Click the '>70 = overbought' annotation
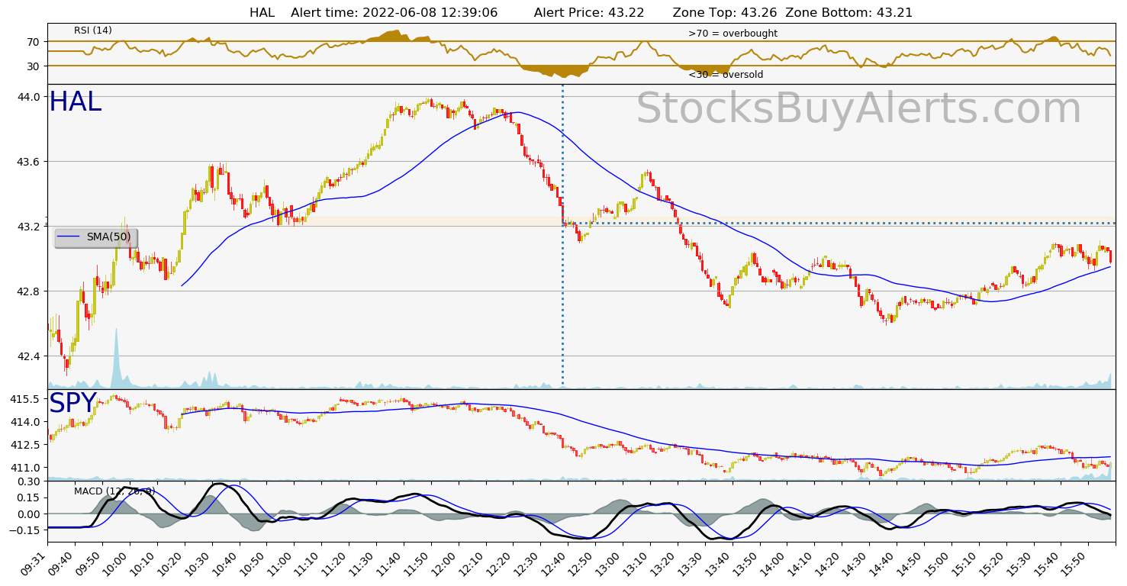This screenshot has height=586, width=1127. coord(733,34)
